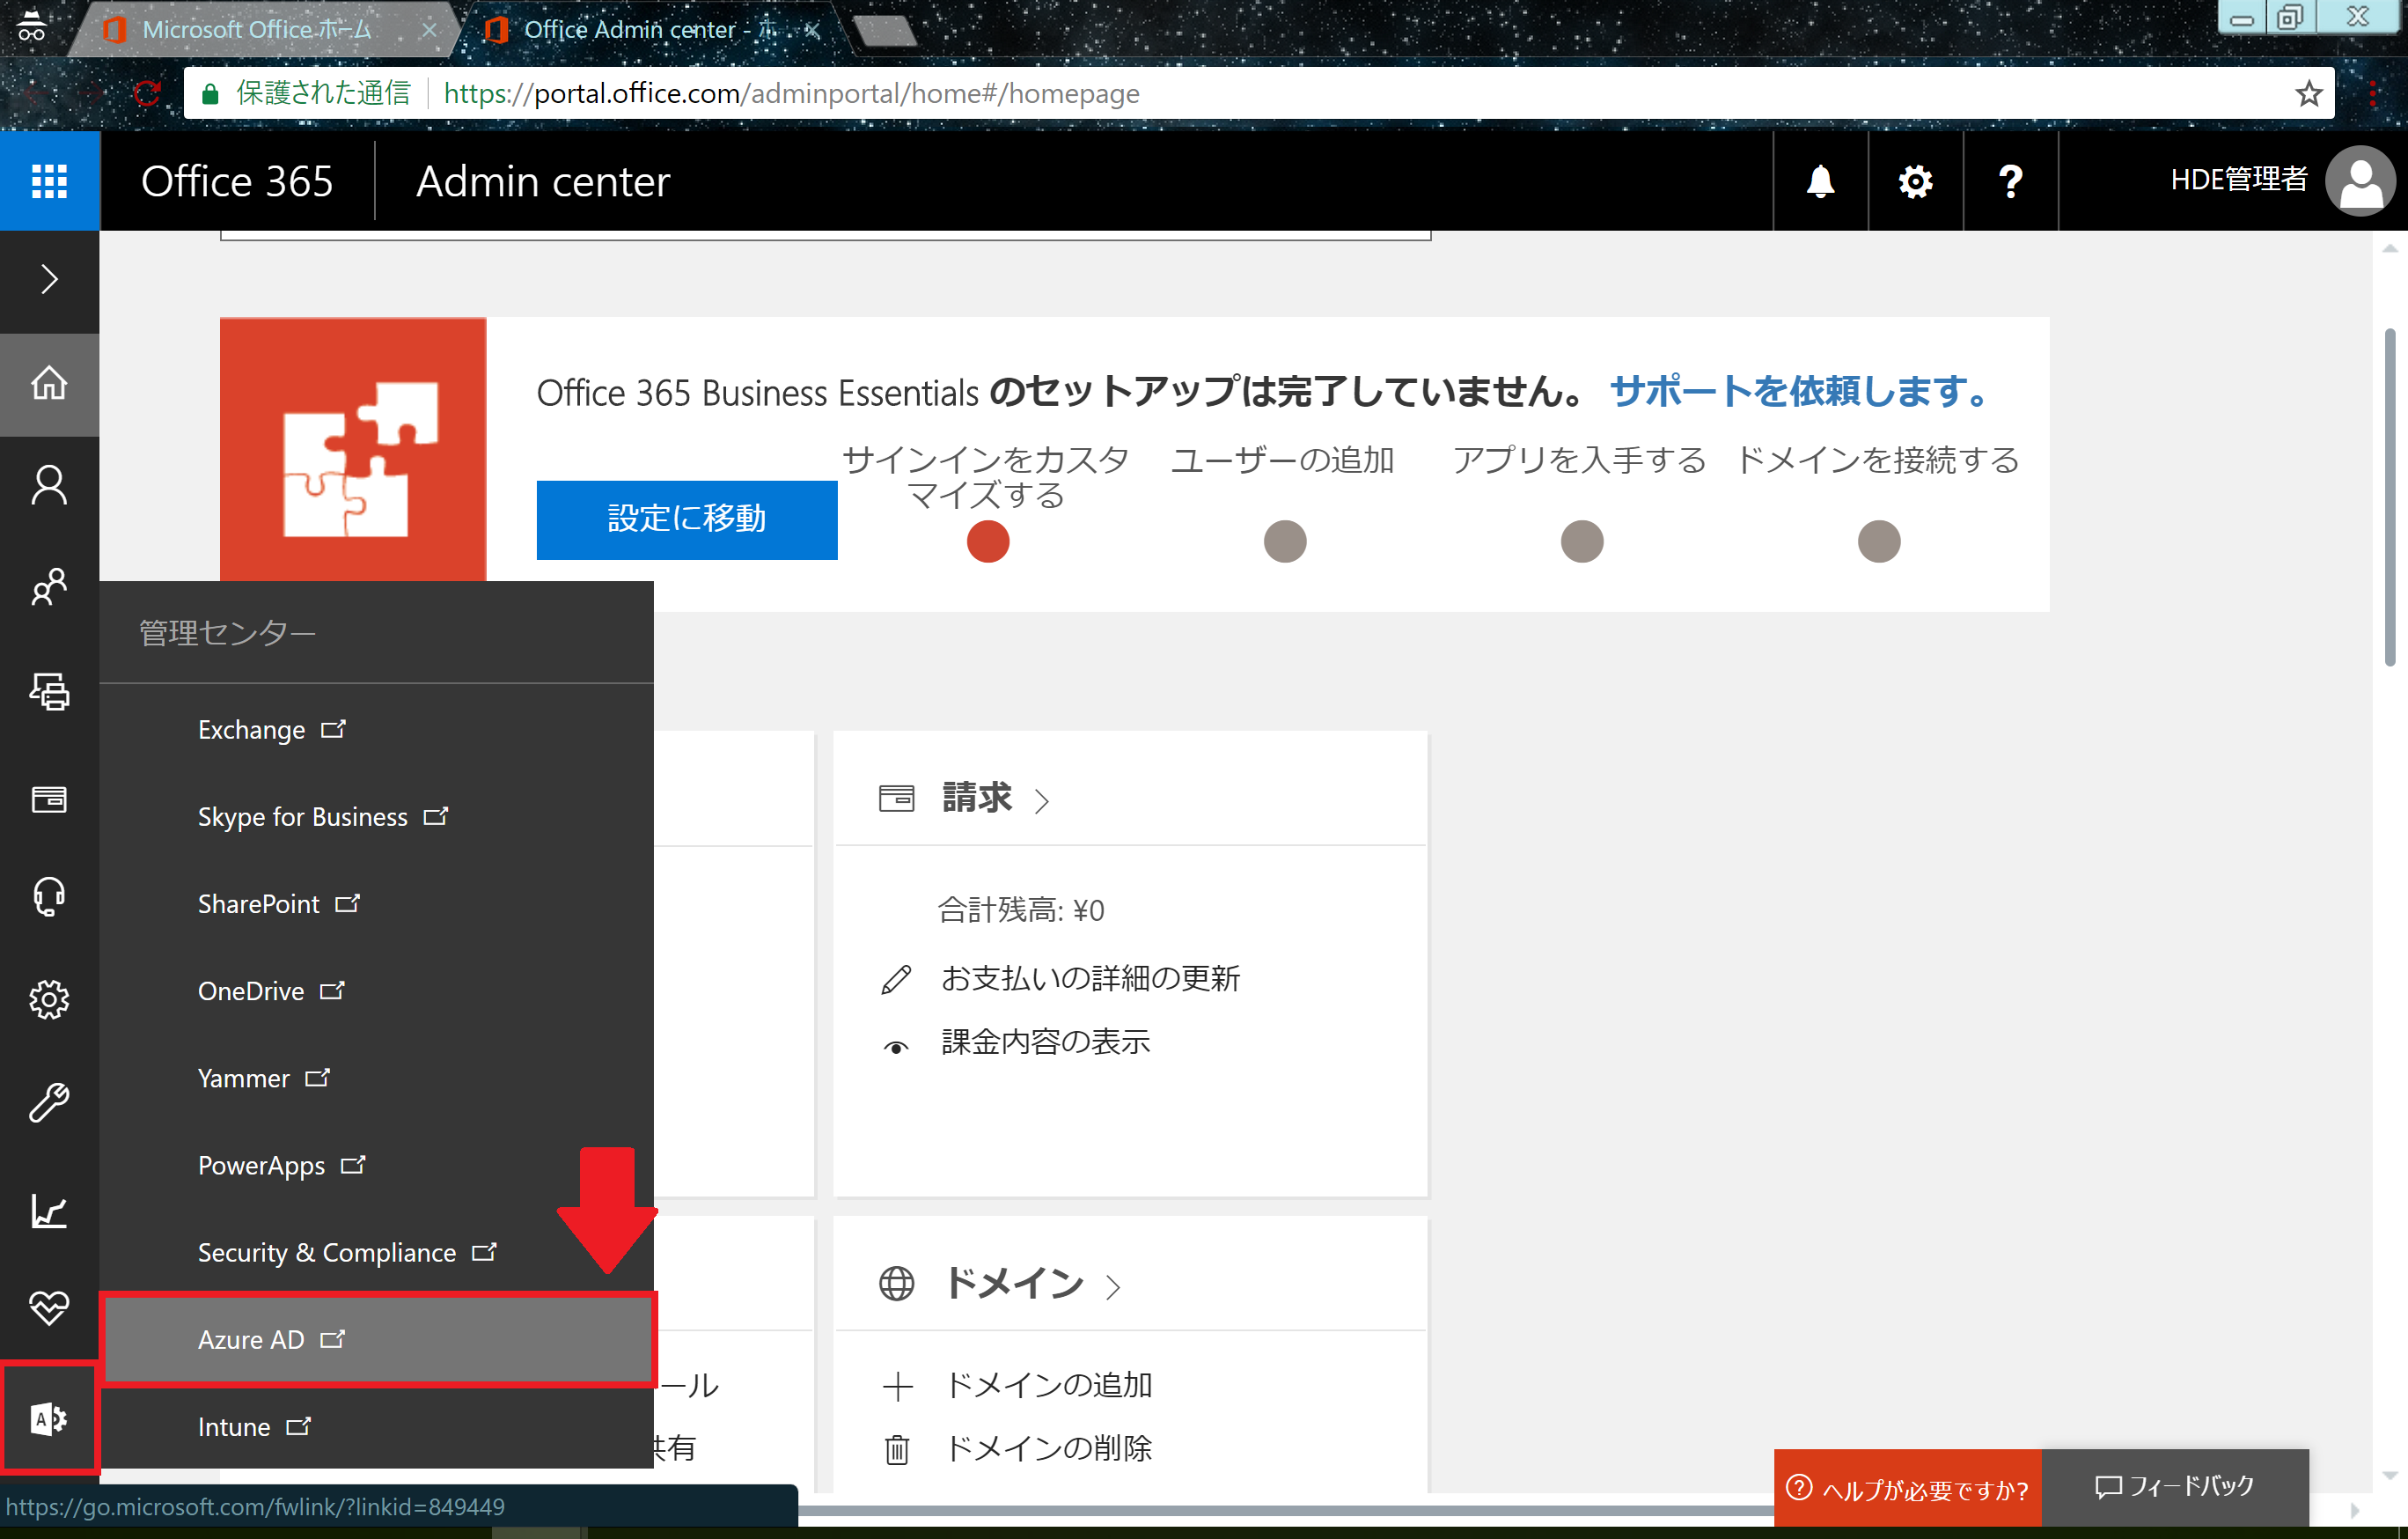Click 保護された通信 secure lock indicator
Image resolution: width=2408 pixels, height=1539 pixels.
coord(305,93)
